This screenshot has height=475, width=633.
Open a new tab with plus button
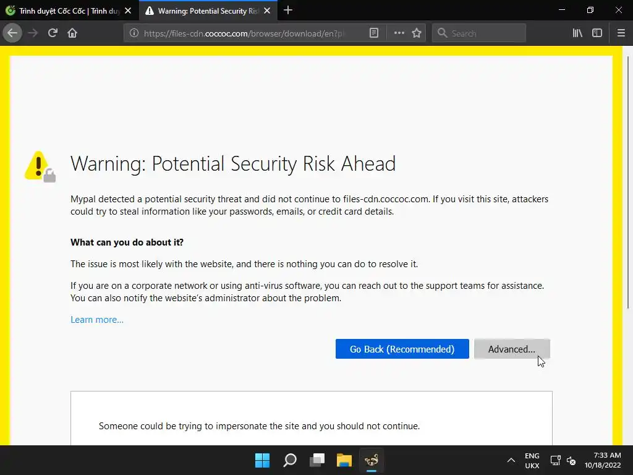(x=288, y=11)
